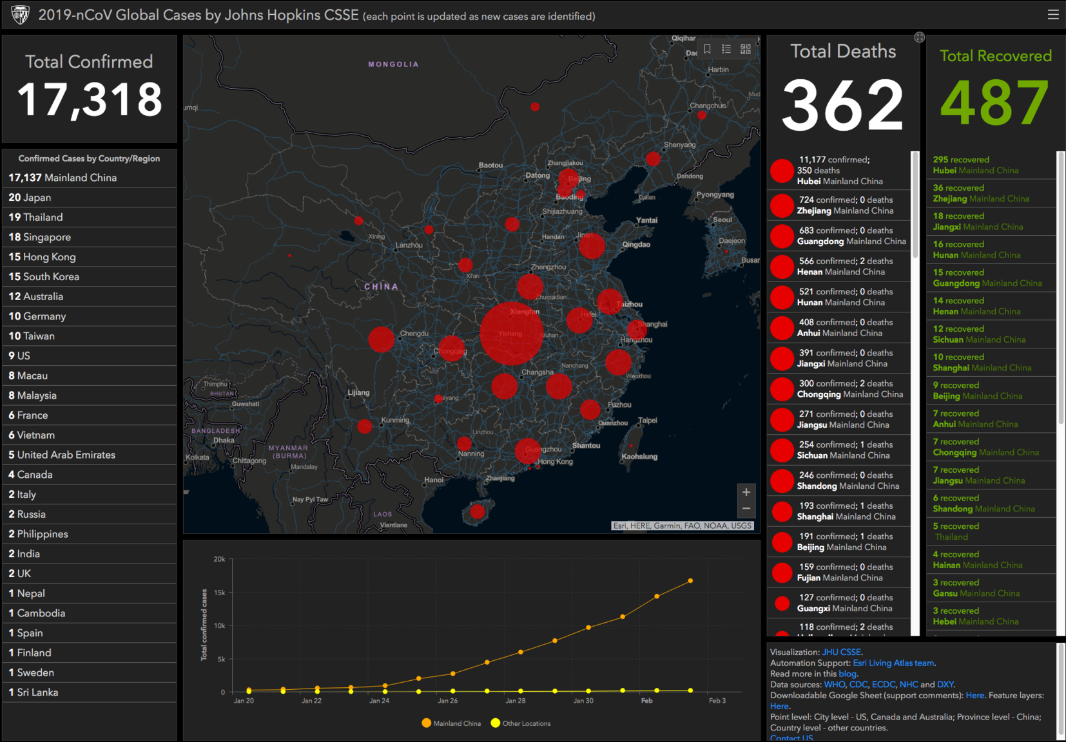Select '20 Japan' in country list
Screen dimensions: 1066x742
click(x=89, y=198)
